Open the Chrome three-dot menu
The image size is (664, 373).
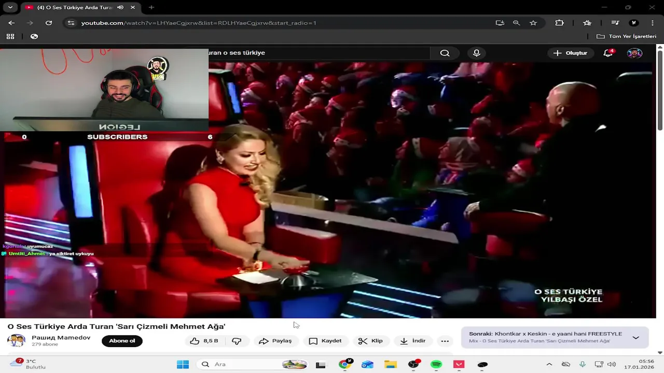tap(653, 23)
